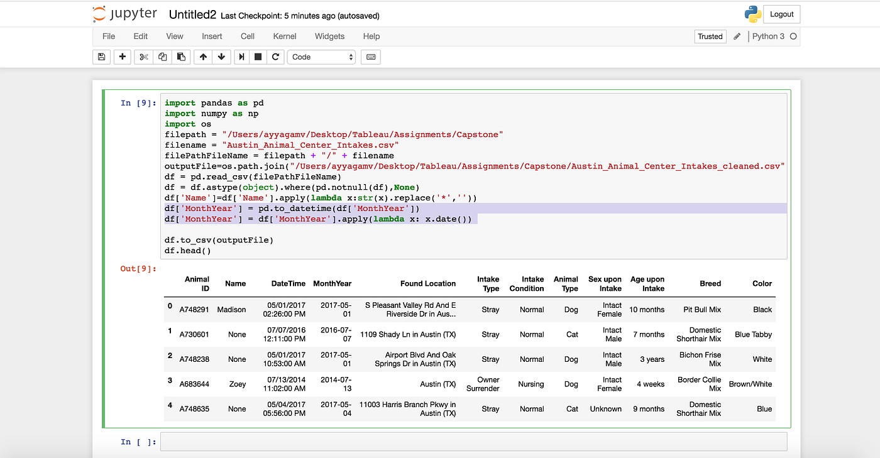This screenshot has height=458, width=880.
Task: Open the Cell menu
Action: 247,36
